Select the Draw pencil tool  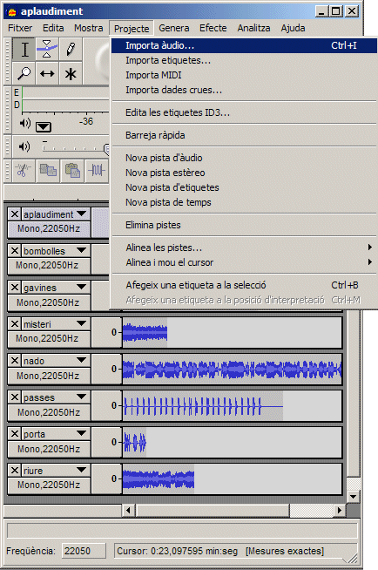(x=71, y=49)
